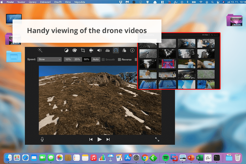Screen dimensions: 246x164
Task: Open the Apple menu
Action: point(2,2)
